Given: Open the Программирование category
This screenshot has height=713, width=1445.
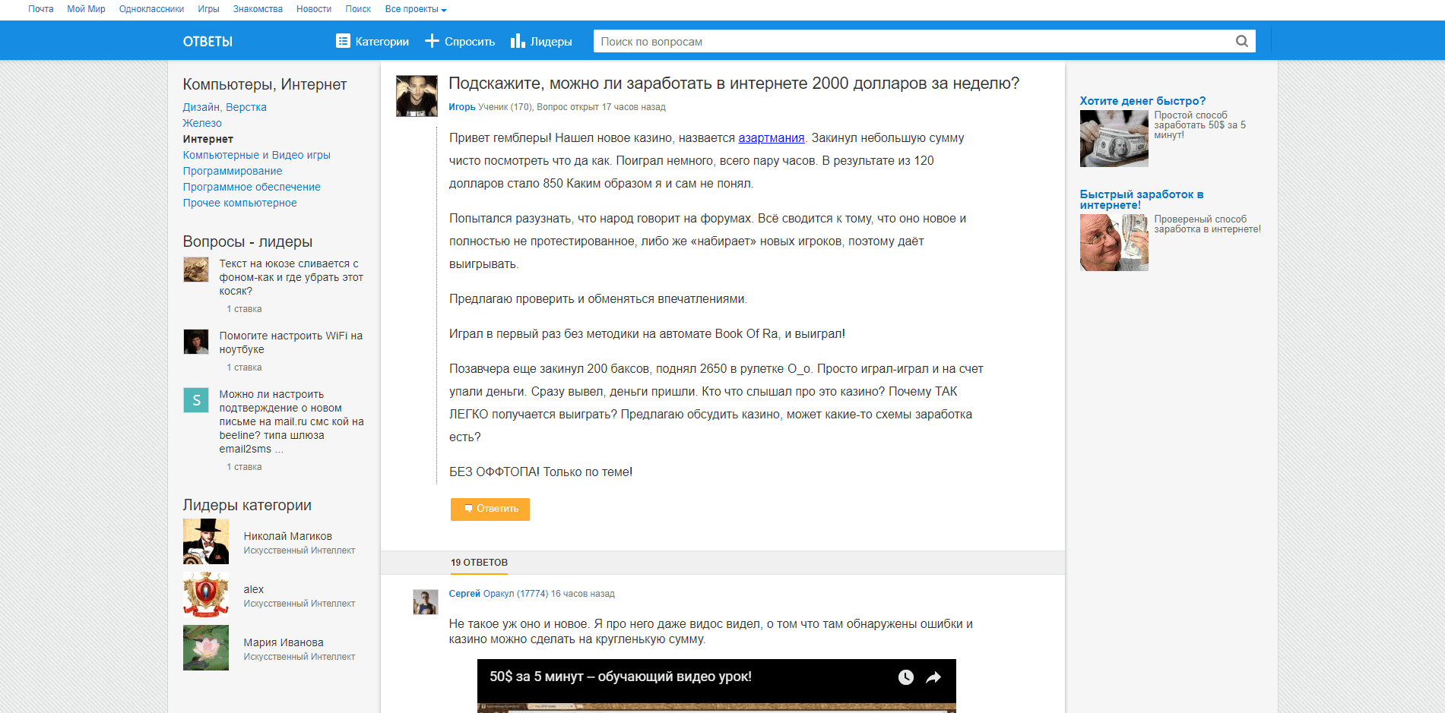Looking at the screenshot, I should click(232, 171).
